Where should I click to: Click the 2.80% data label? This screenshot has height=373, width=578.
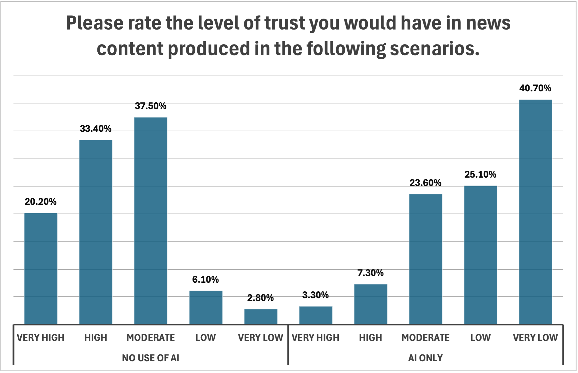click(x=260, y=298)
